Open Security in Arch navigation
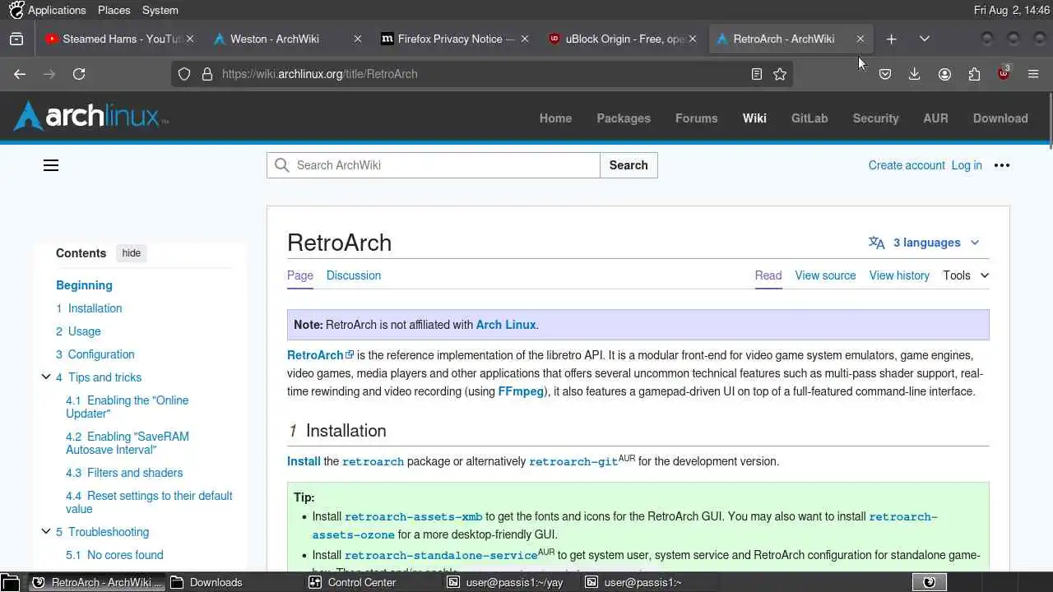The width and height of the screenshot is (1053, 592). pyautogui.click(x=875, y=118)
